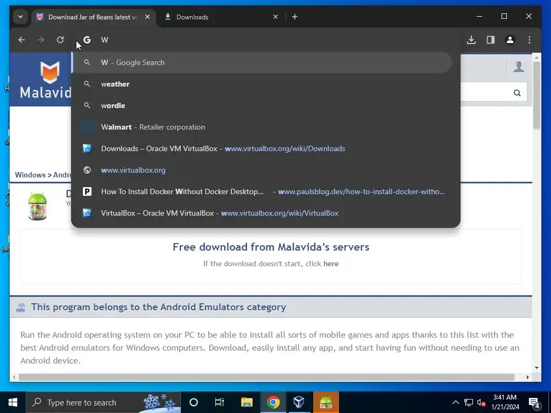Open the Windows breadcrumb link

pyautogui.click(x=30, y=175)
